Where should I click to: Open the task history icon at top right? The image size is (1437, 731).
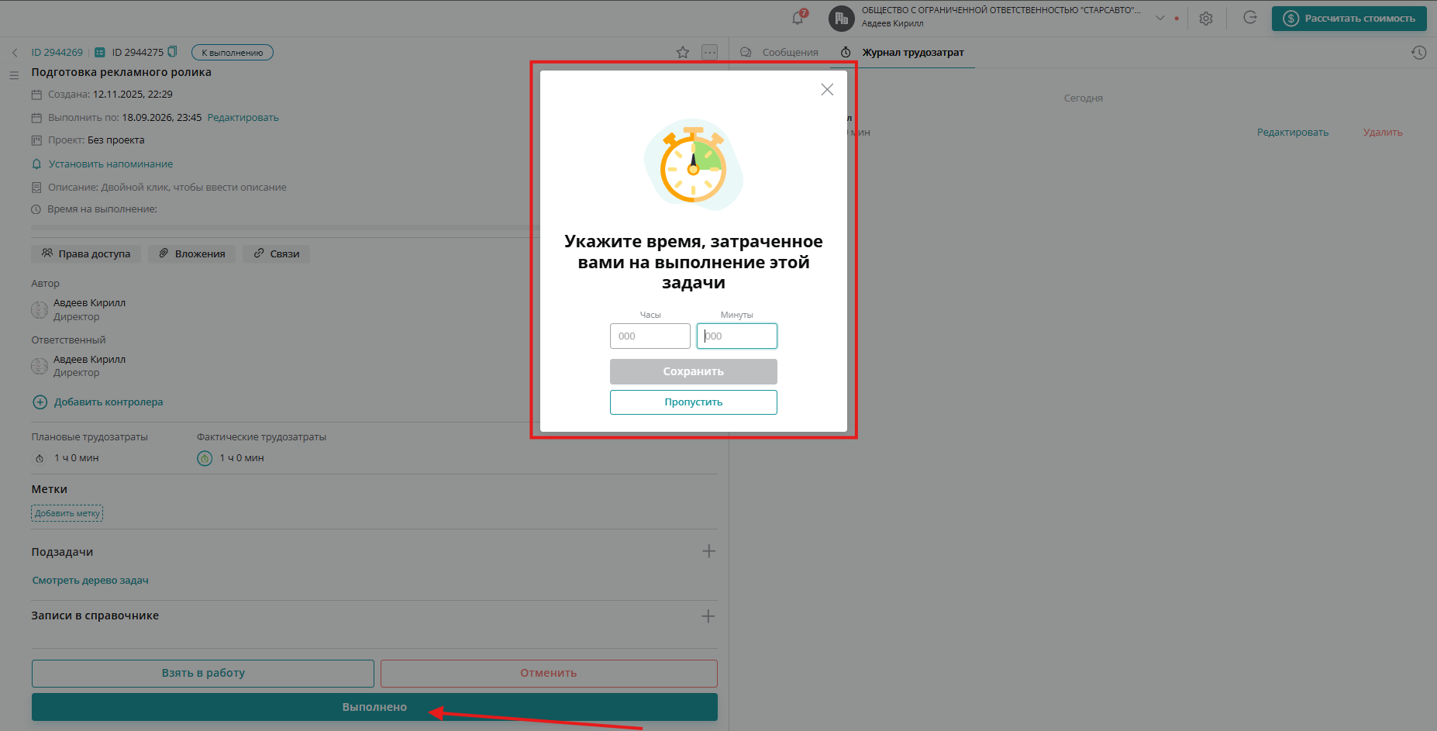1418,52
